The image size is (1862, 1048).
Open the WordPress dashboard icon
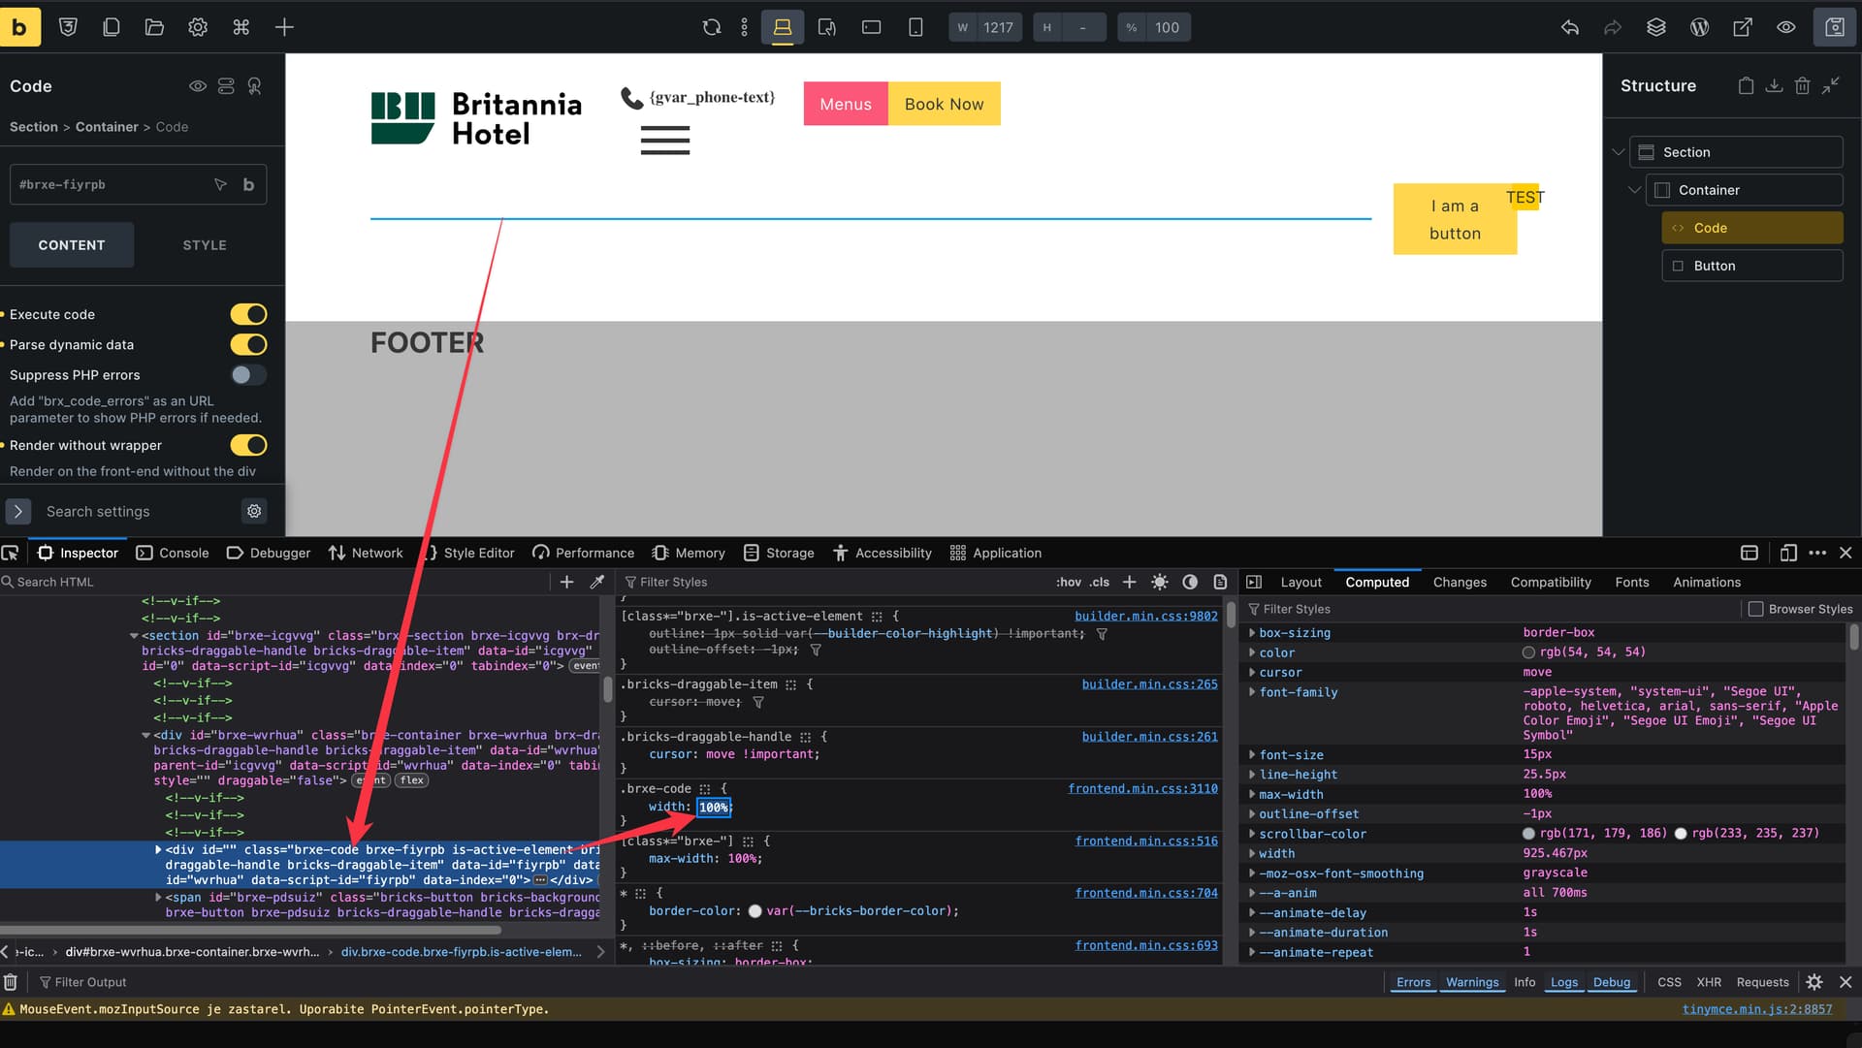pos(1700,27)
